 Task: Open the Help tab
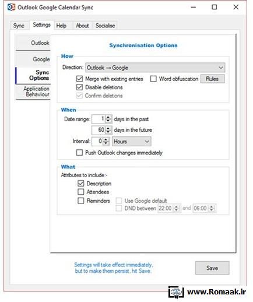(61, 26)
